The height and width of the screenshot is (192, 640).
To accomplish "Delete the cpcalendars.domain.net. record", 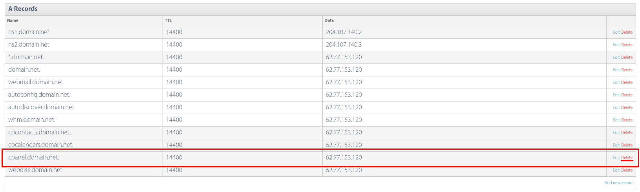I will click(x=627, y=145).
